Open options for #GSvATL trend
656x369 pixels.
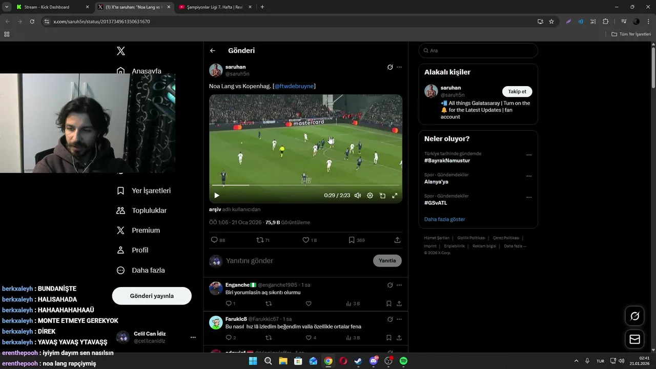tap(529, 197)
